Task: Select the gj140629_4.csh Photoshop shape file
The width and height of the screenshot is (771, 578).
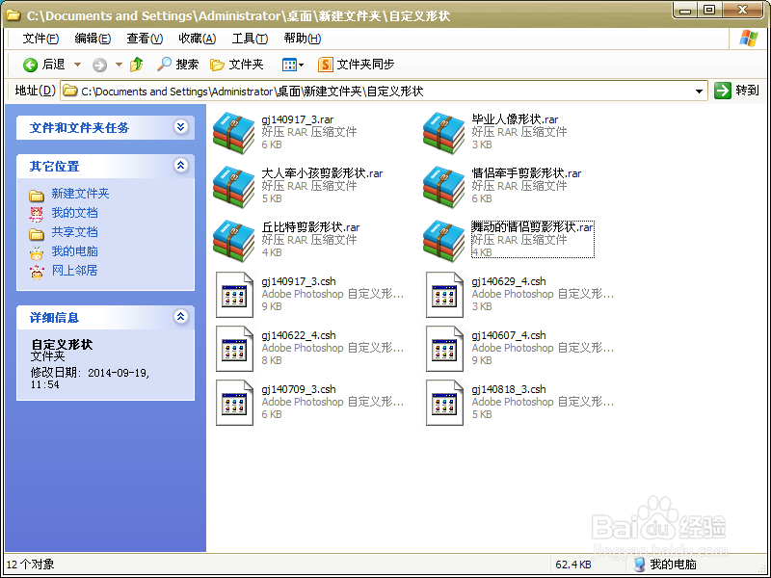Action: click(x=444, y=295)
